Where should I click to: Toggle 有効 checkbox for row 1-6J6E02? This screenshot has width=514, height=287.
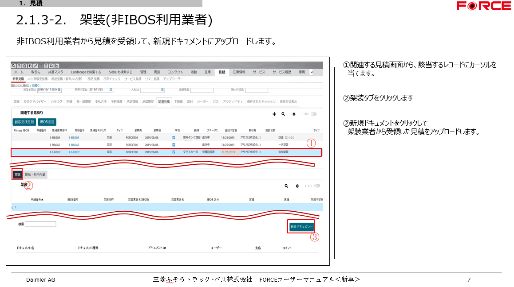[174, 152]
